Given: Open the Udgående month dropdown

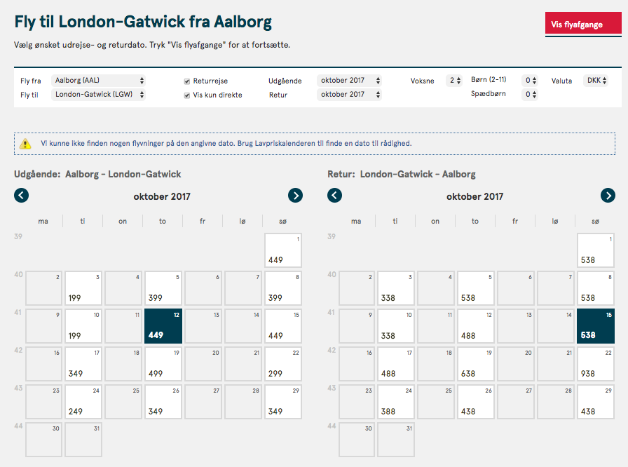Looking at the screenshot, I should [349, 81].
